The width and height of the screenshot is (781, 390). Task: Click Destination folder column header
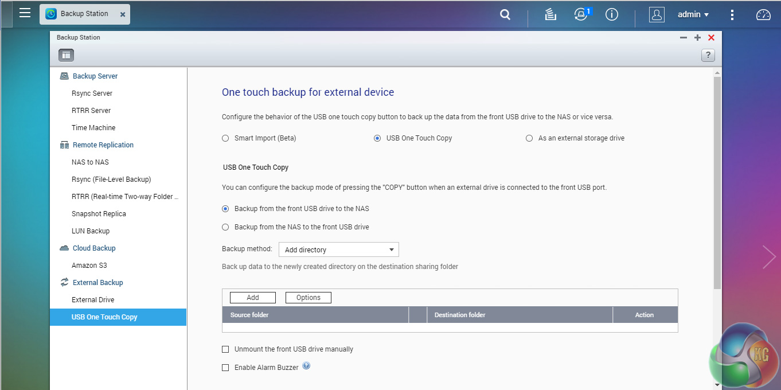tap(520, 315)
